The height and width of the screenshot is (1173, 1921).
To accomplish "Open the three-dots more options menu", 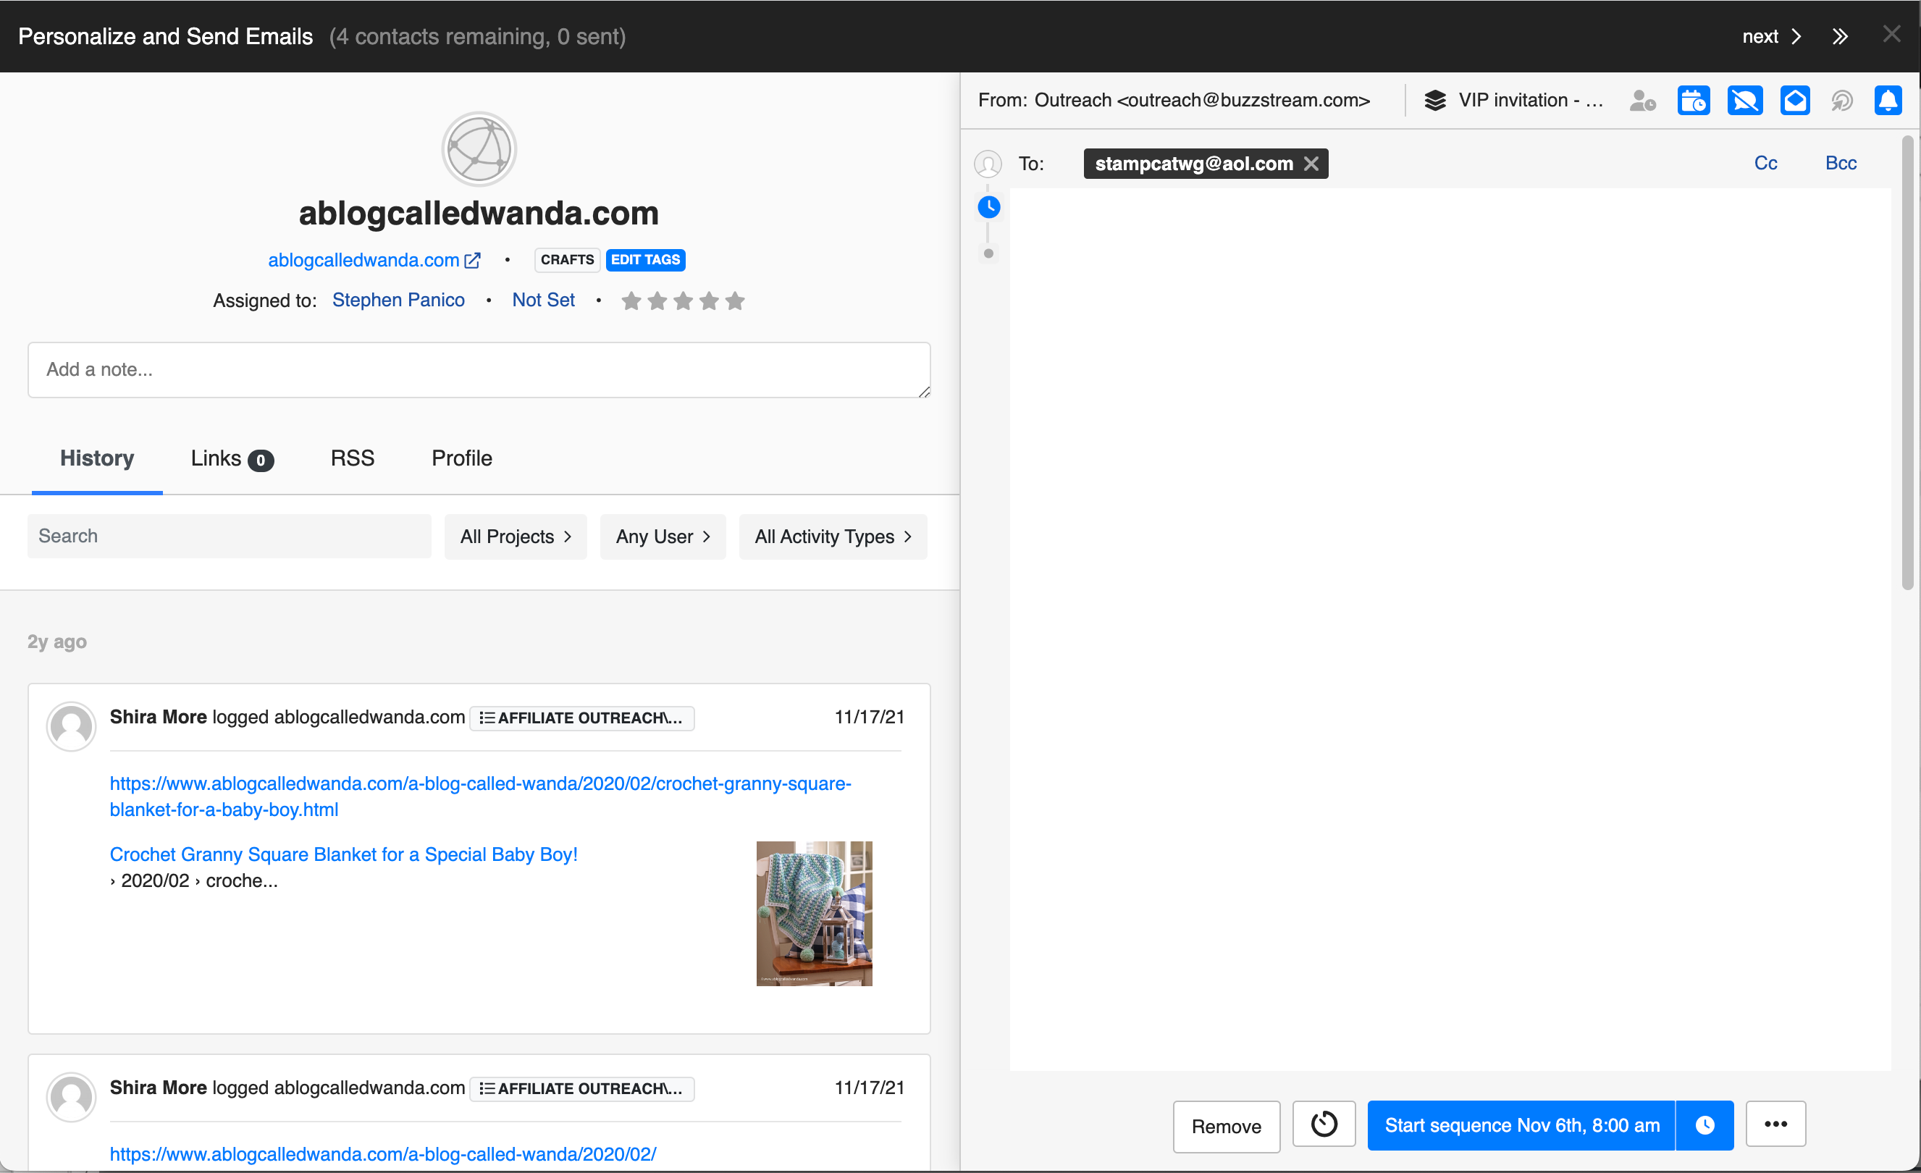I will click(1775, 1124).
